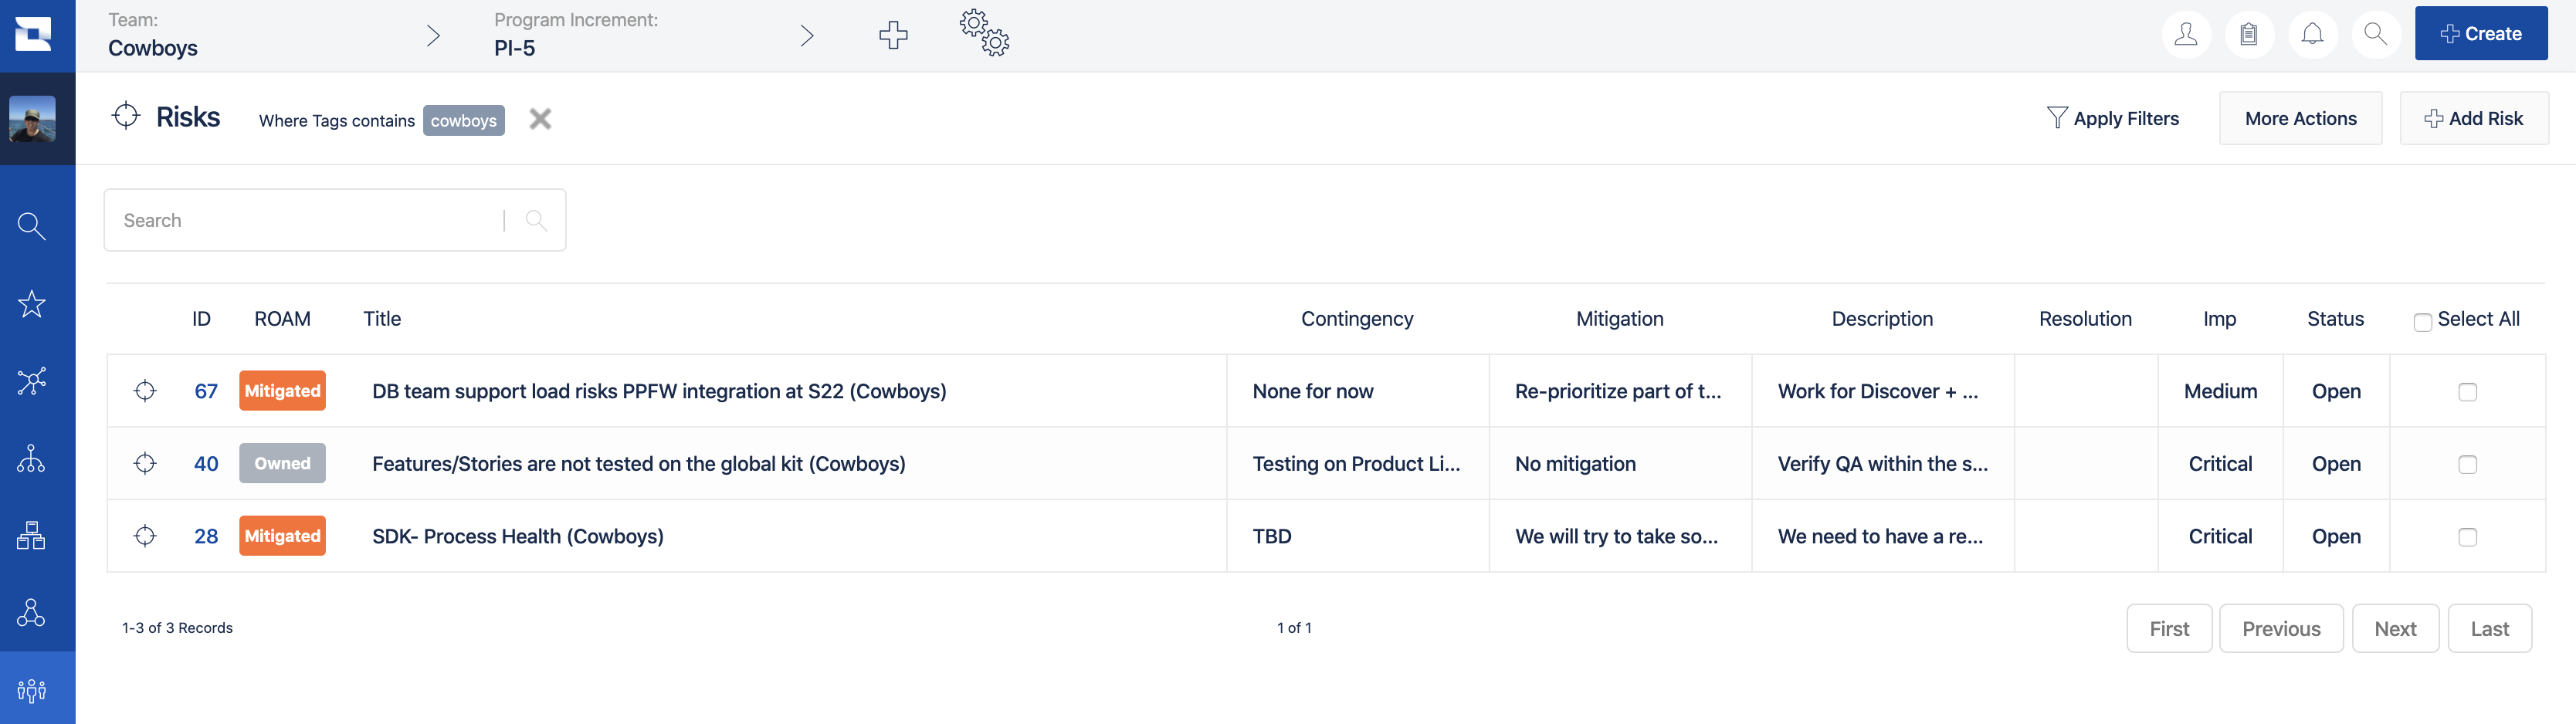Check the checkbox for risk 67
This screenshot has width=2576, height=724.
(2469, 392)
